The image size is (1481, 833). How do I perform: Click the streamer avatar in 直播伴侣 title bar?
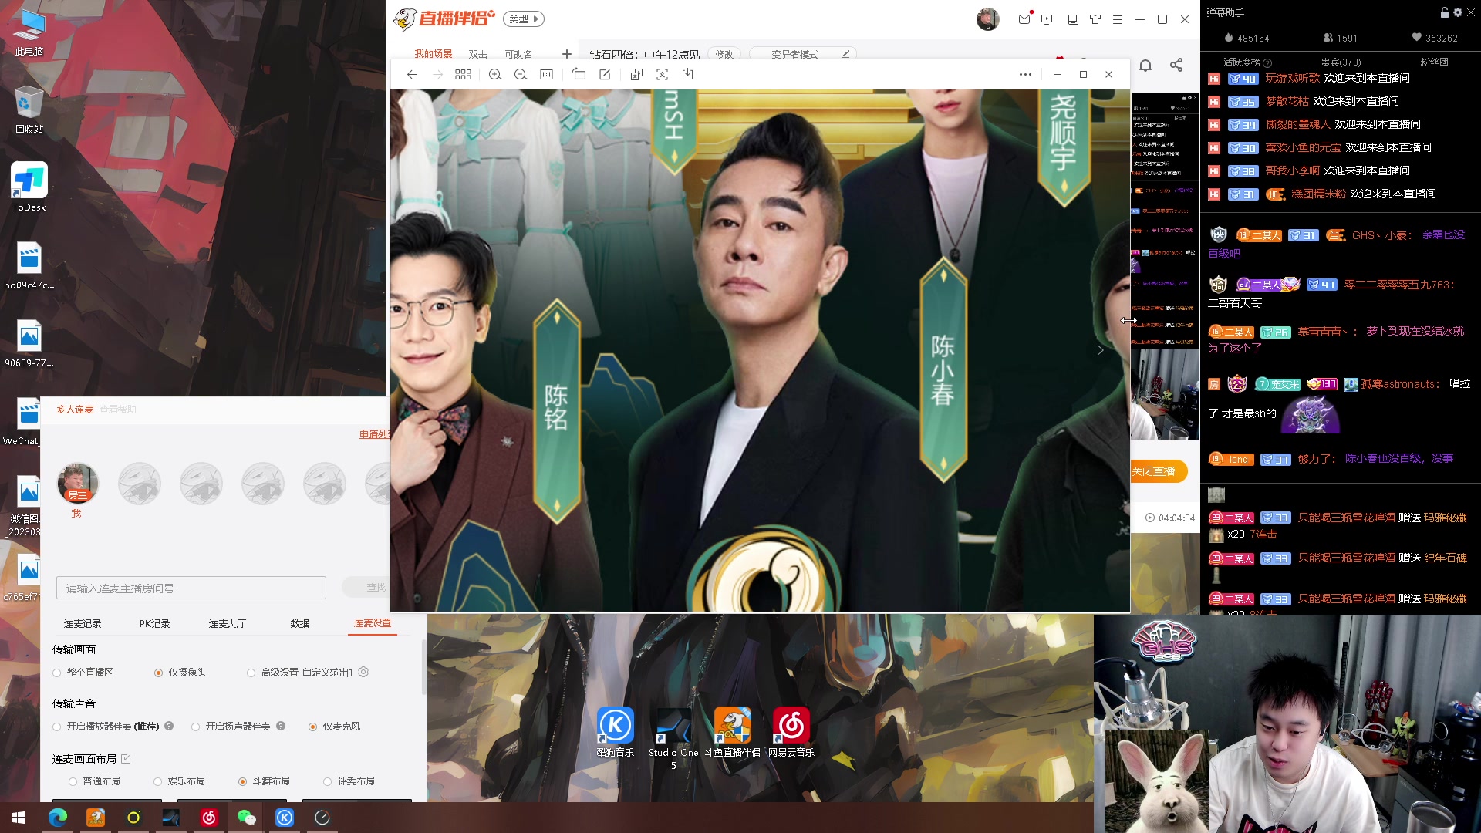click(x=988, y=19)
